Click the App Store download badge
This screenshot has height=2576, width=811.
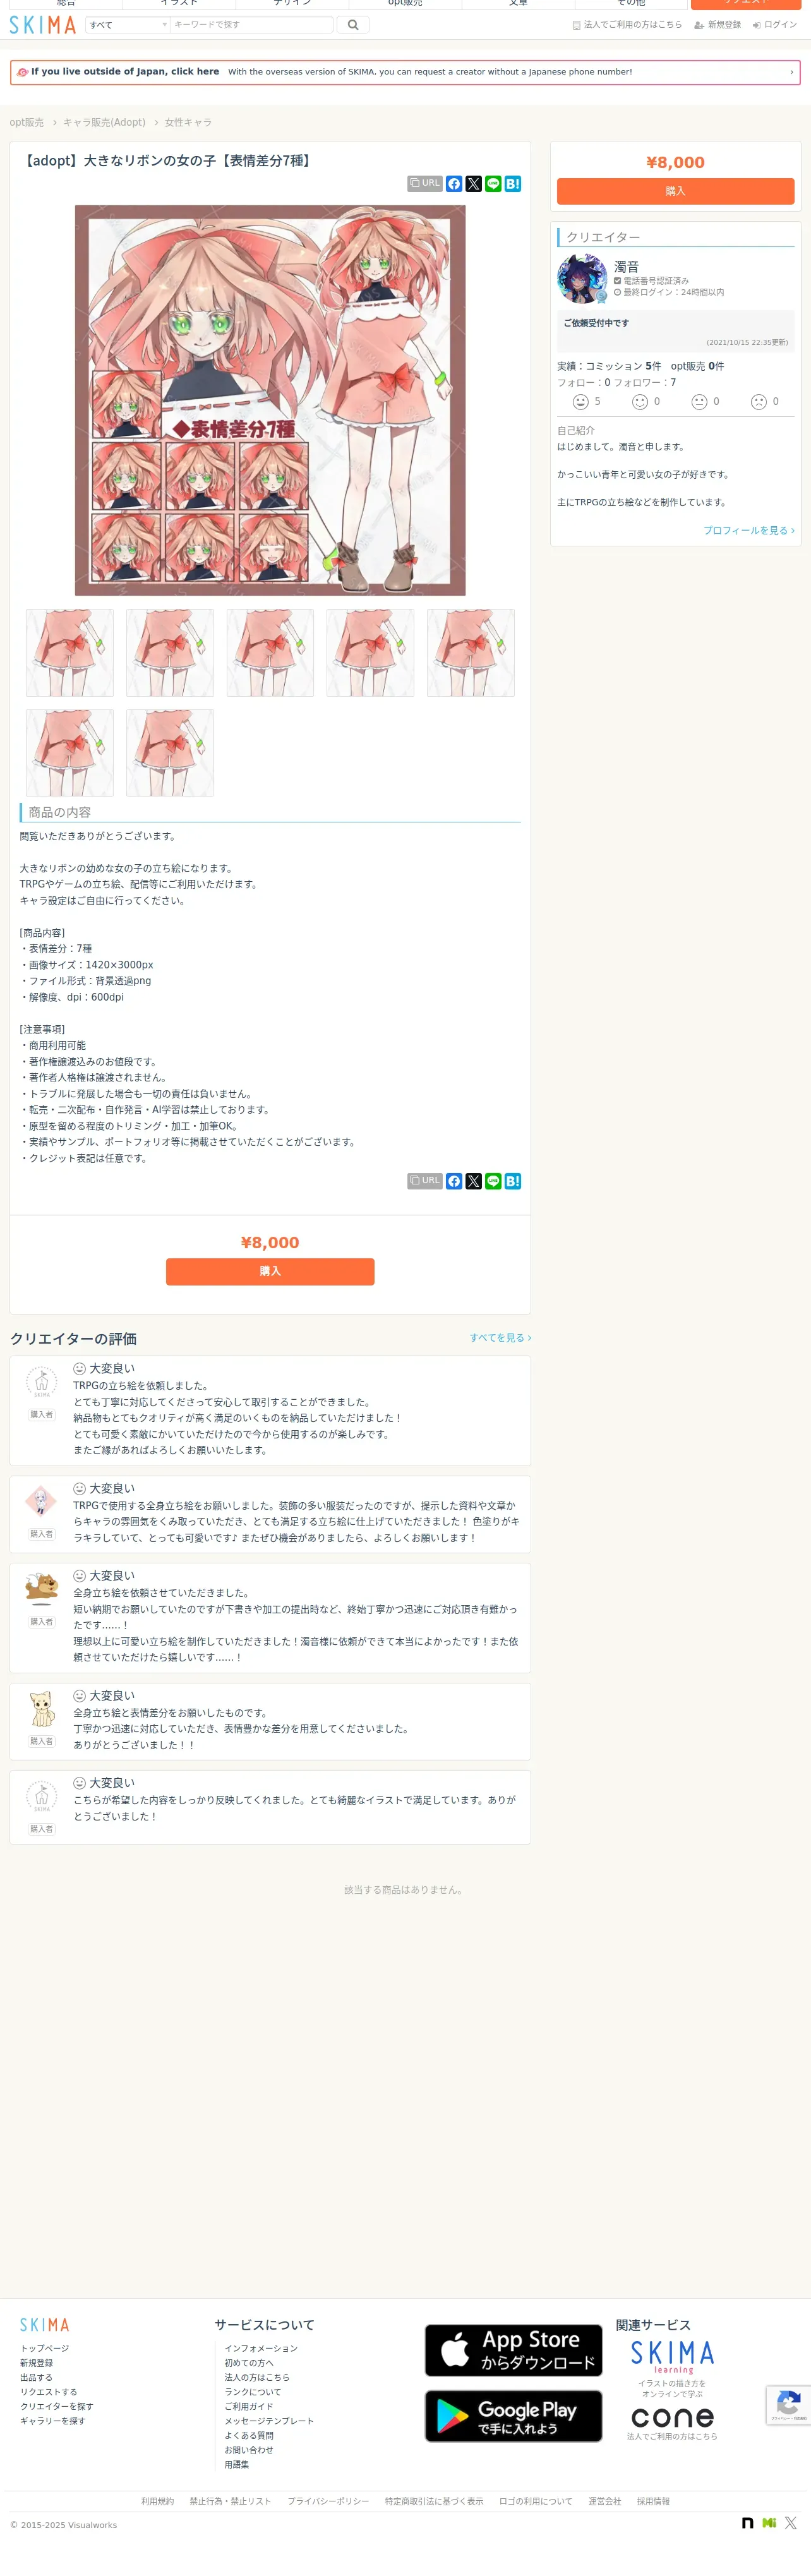(513, 2350)
